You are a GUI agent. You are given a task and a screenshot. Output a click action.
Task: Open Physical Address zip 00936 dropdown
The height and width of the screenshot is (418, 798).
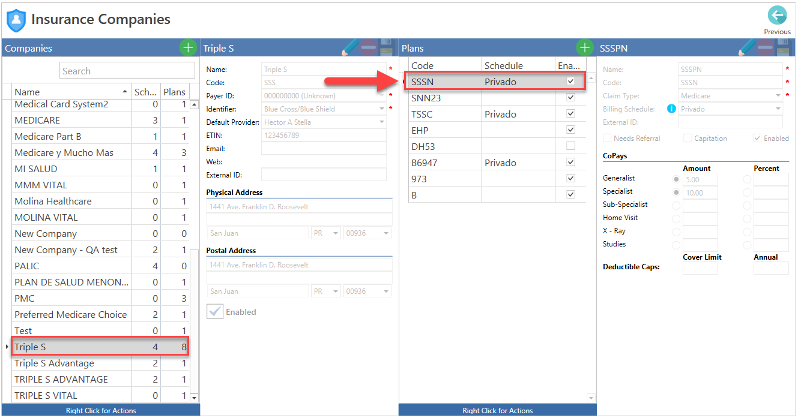(x=386, y=233)
